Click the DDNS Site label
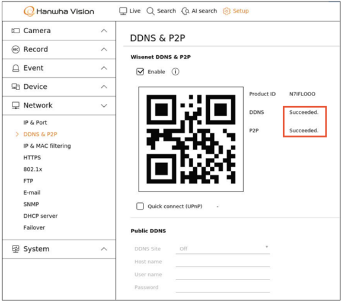 tap(148, 249)
